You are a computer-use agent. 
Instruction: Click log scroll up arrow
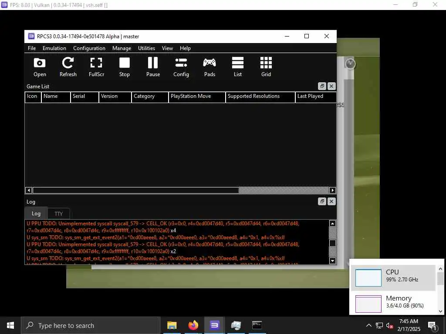(x=332, y=224)
